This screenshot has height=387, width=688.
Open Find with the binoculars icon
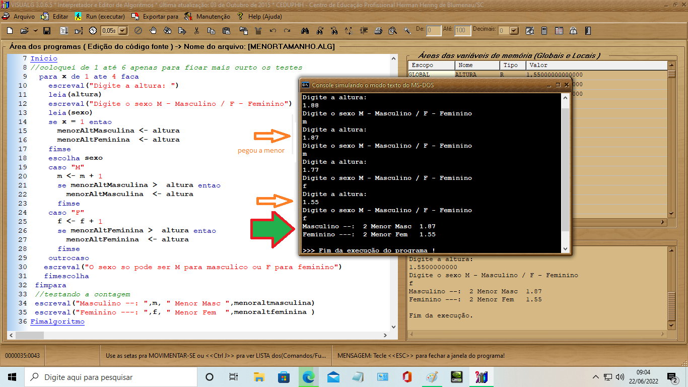click(x=305, y=31)
